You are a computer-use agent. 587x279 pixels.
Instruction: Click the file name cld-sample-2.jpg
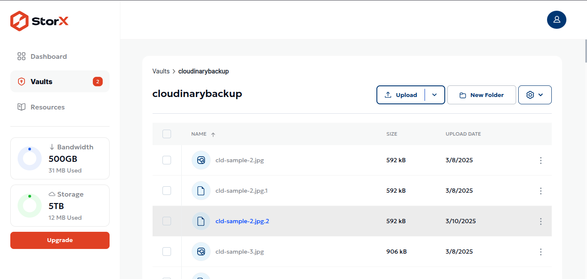(x=240, y=161)
